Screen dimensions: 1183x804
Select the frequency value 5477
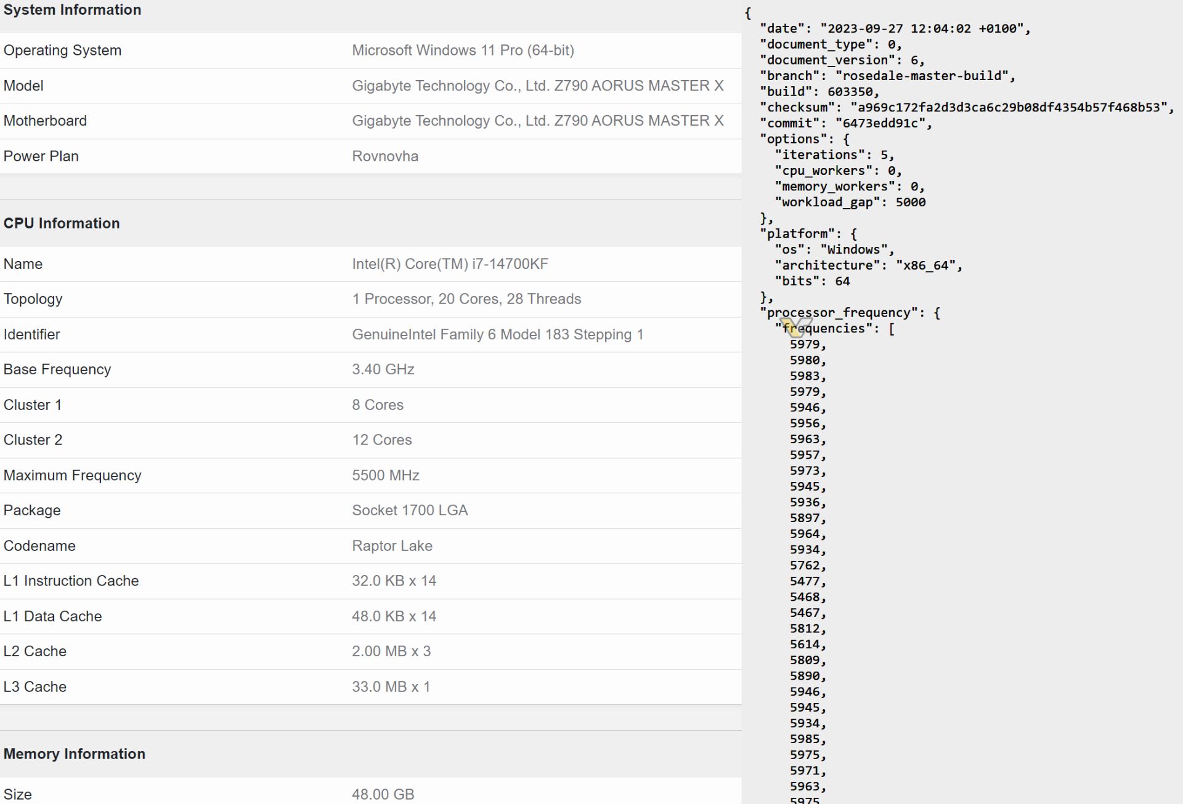[805, 582]
